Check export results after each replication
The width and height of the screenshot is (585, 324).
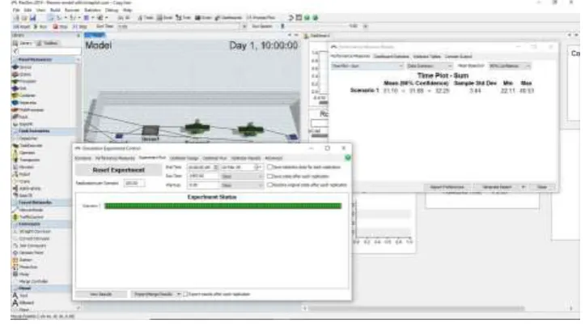tap(185, 294)
